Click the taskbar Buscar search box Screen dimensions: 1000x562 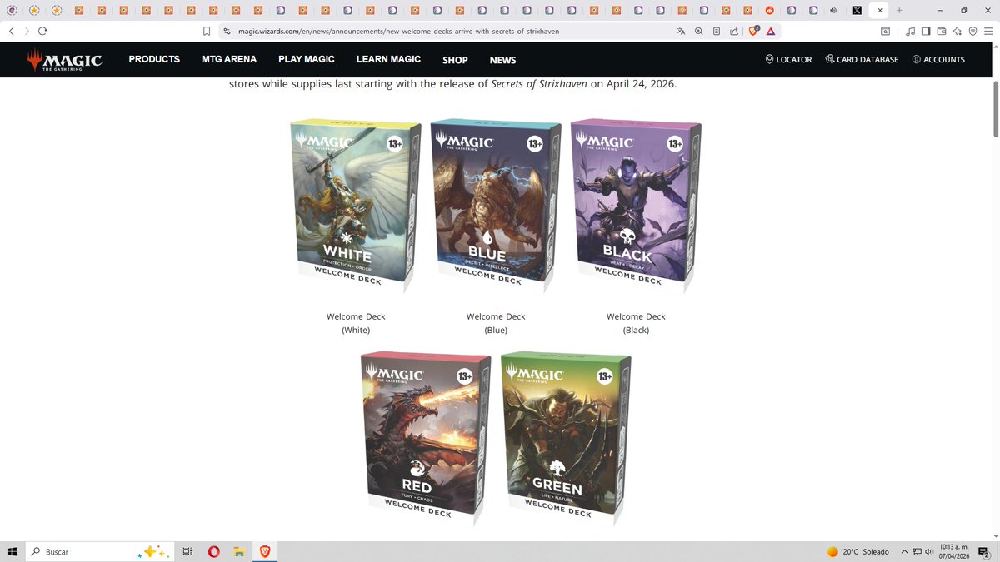(x=100, y=551)
